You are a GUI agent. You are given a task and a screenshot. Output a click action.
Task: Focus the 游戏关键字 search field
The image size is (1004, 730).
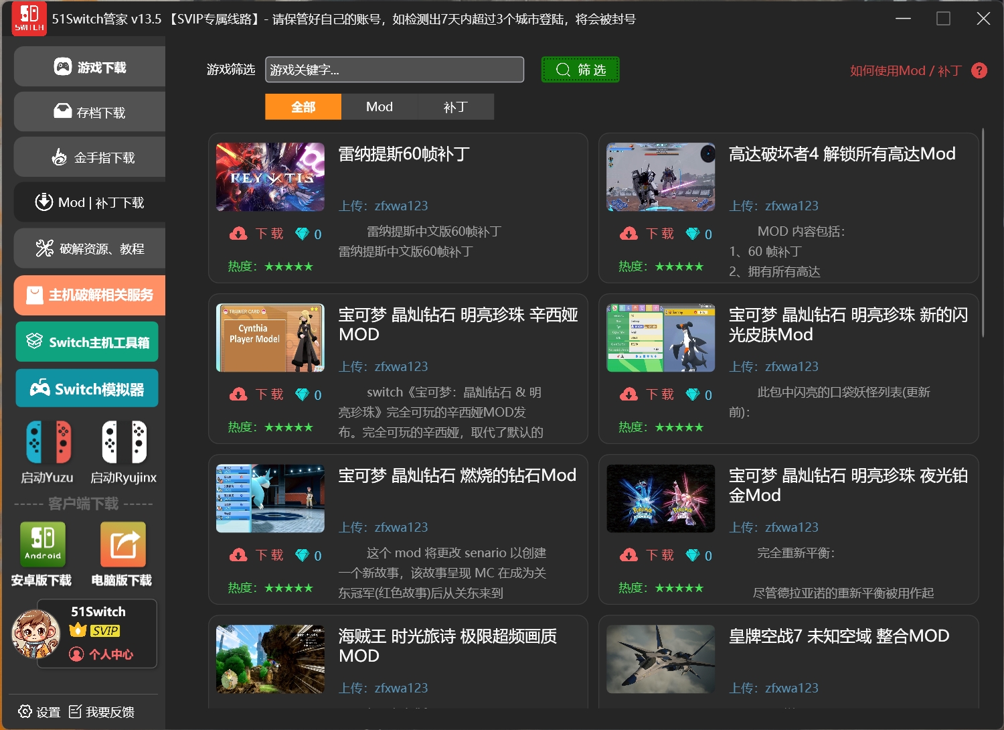tap(394, 70)
